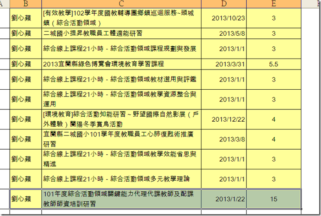Image resolution: width=321 pixels, height=216 pixels.
Task: Click the 綜合活動領域多元教學理論 course cell
Action: (x=121, y=178)
